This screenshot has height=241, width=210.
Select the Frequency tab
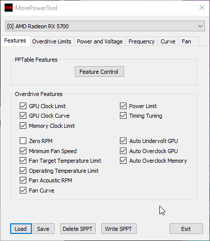click(x=141, y=41)
